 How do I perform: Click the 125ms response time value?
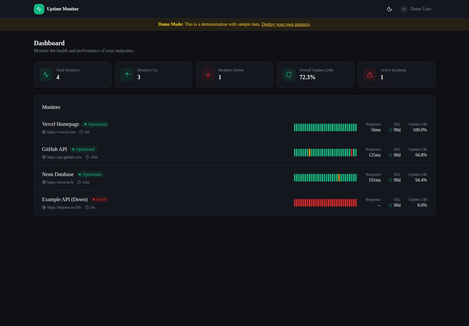(x=375, y=155)
